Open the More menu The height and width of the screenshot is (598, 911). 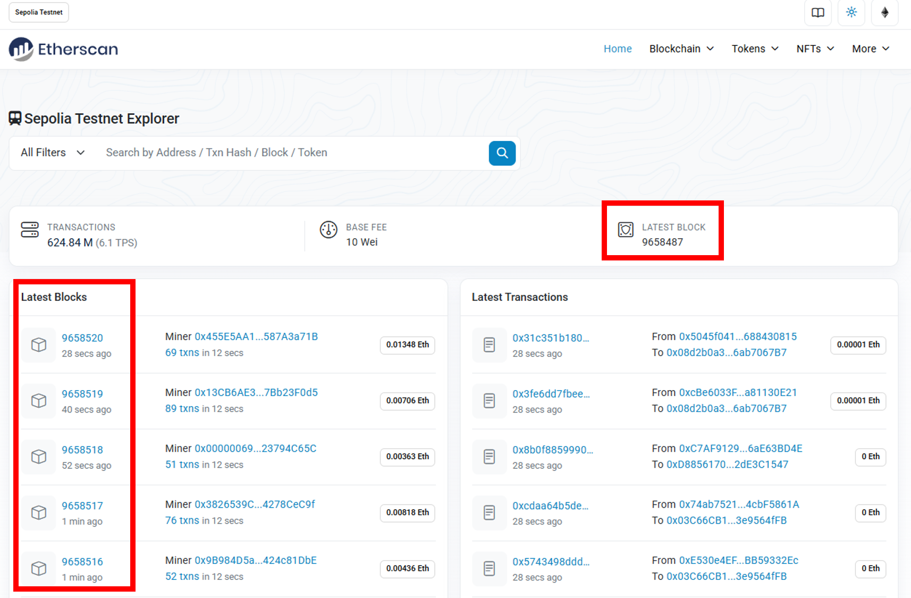[870, 49]
